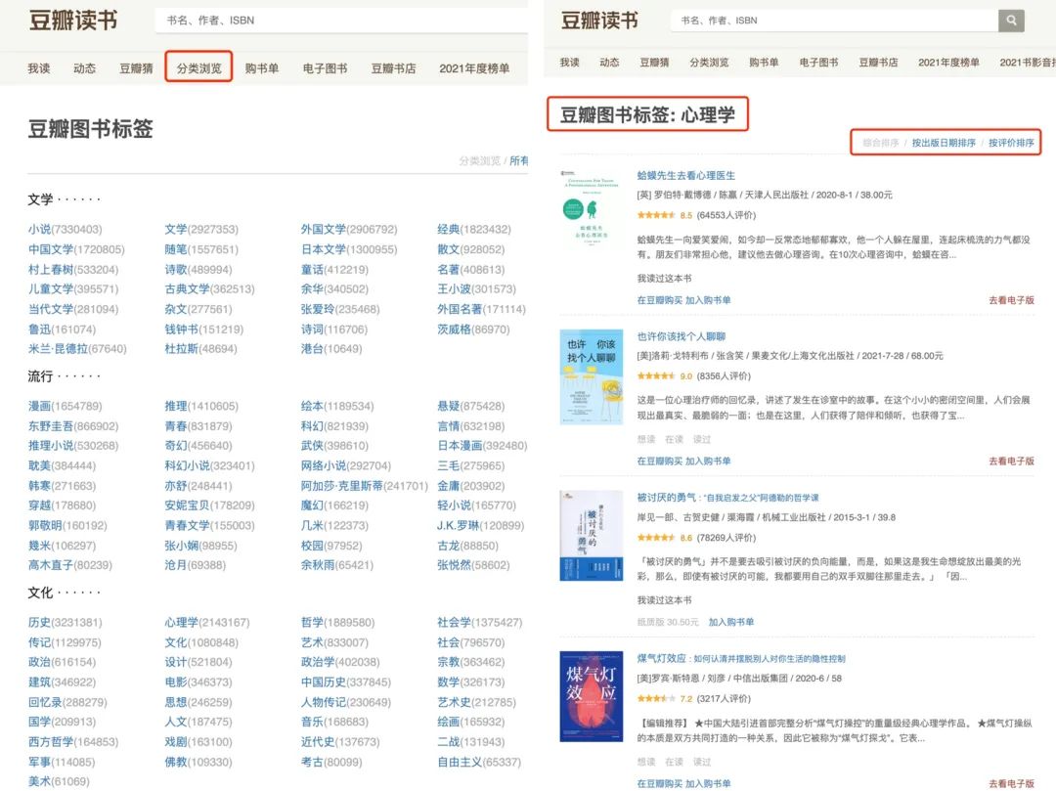Open the 自由主义 tag link
Screen dimensions: 1056x791
(460, 762)
